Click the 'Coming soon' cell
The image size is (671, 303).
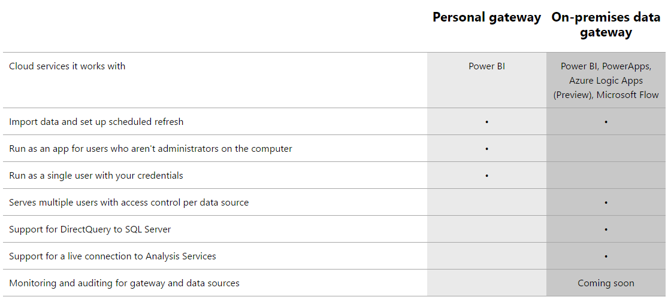point(606,283)
